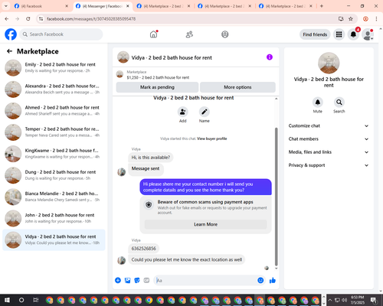Search in conversation using Search magnifier
The image size is (383, 306).
[339, 103]
